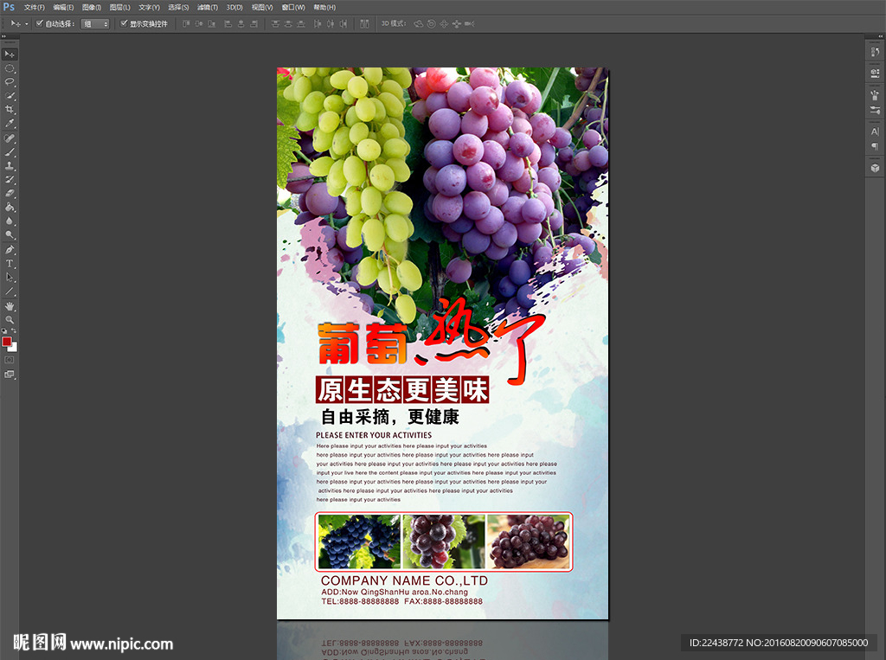Open the Properties panel

click(x=876, y=73)
